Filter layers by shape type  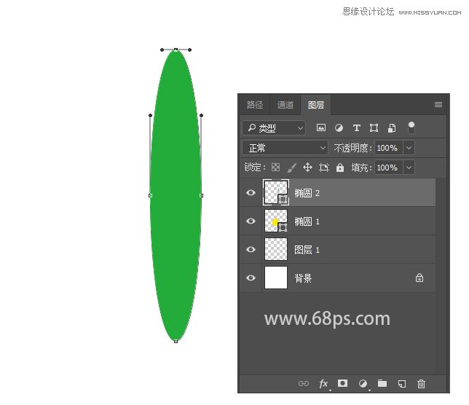tap(374, 128)
